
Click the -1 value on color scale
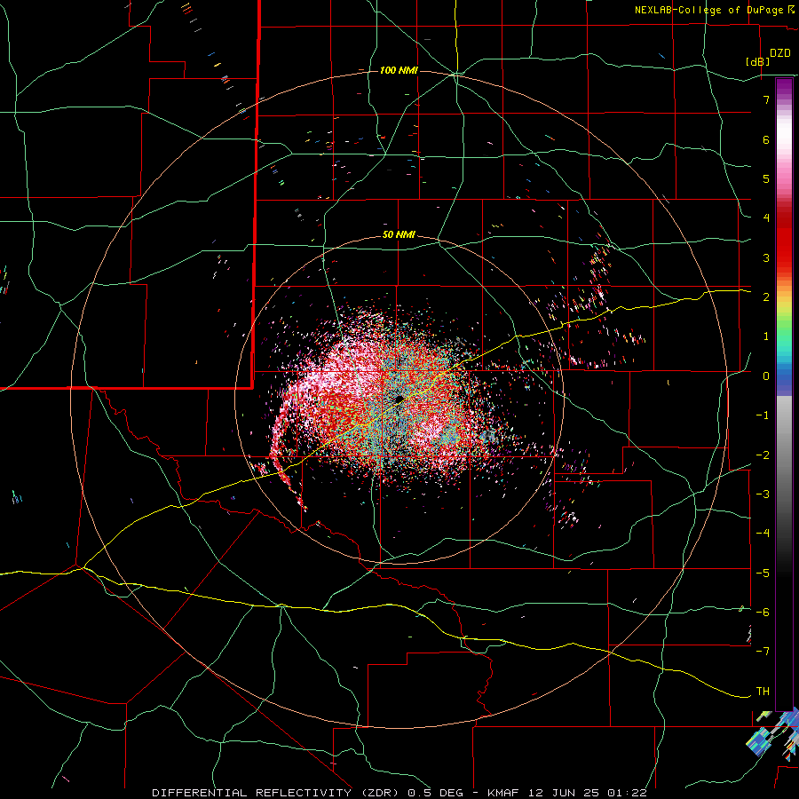[x=763, y=415]
